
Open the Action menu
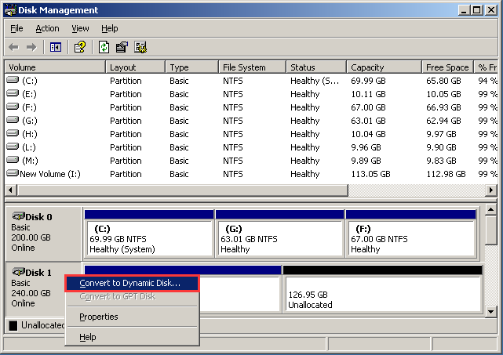coord(48,28)
